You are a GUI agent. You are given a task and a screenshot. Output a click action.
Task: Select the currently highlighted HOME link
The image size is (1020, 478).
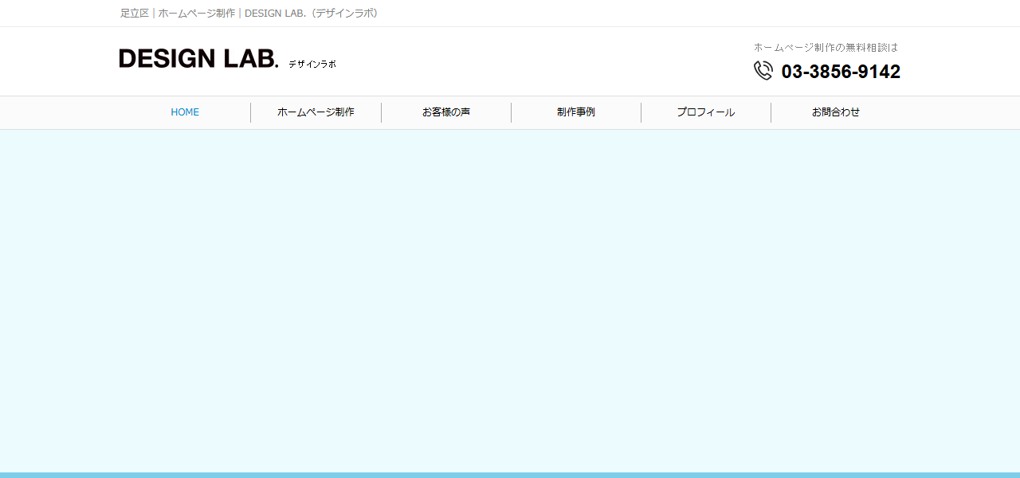click(185, 112)
